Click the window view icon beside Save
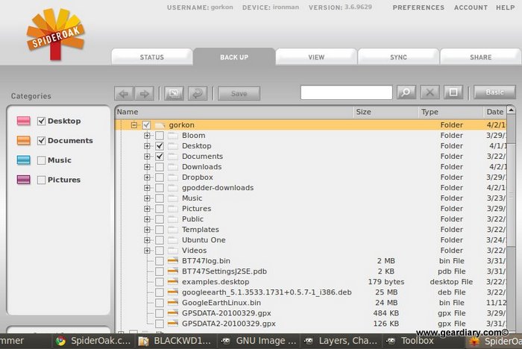This screenshot has width=522, height=349. click(x=174, y=93)
